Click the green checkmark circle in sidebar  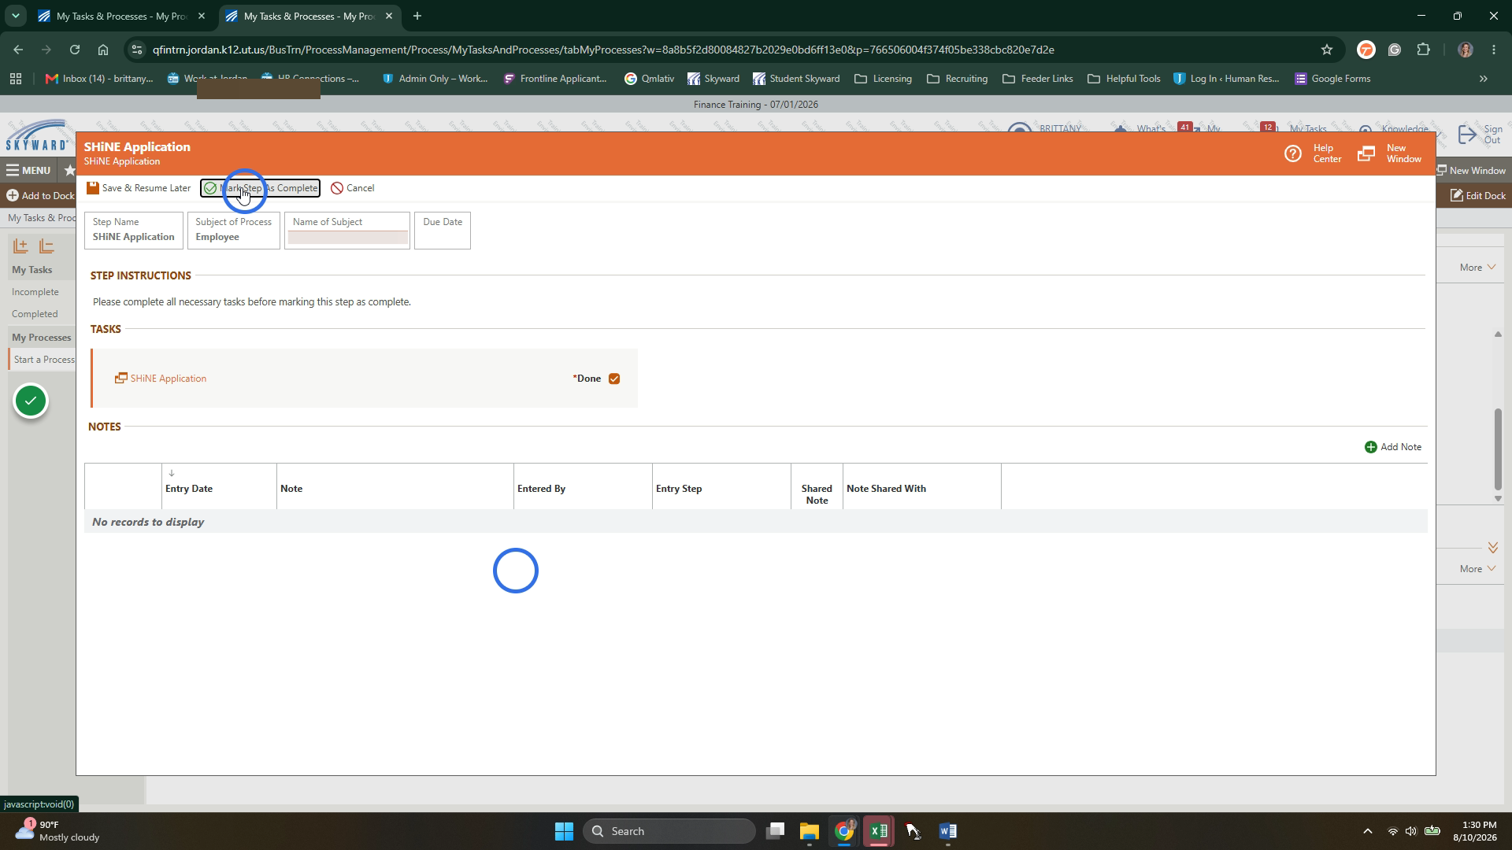(31, 401)
